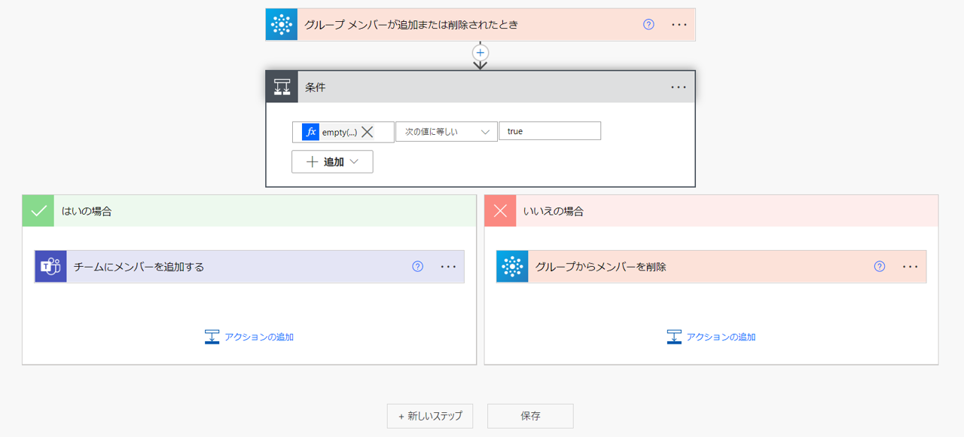Click the plus to insert a step
The width and height of the screenshot is (964, 437).
coord(480,53)
